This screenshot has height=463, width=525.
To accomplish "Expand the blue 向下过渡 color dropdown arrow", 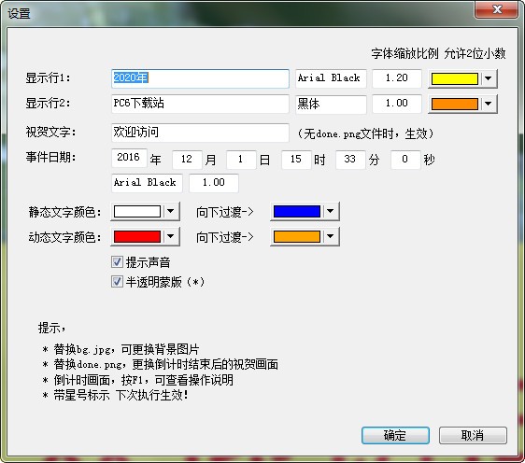I will click(331, 211).
